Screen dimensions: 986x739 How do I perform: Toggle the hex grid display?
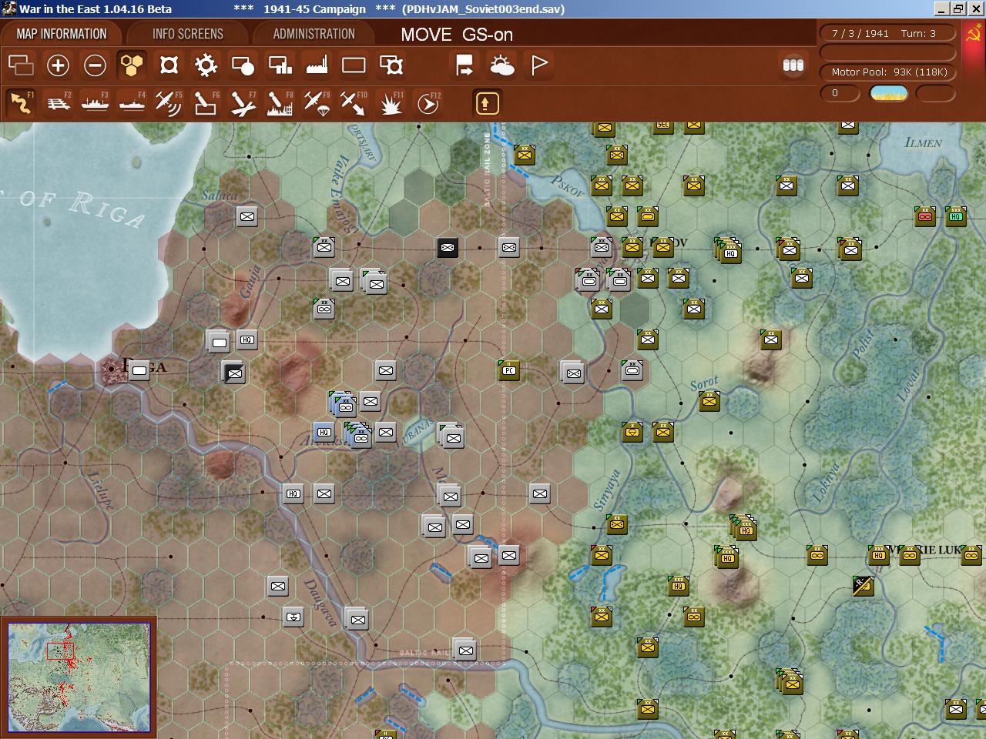(x=132, y=65)
